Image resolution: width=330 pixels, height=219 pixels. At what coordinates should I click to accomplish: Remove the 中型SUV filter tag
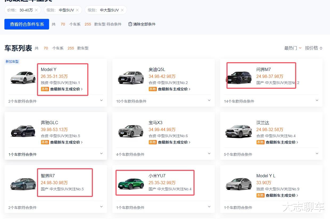click(x=77, y=10)
